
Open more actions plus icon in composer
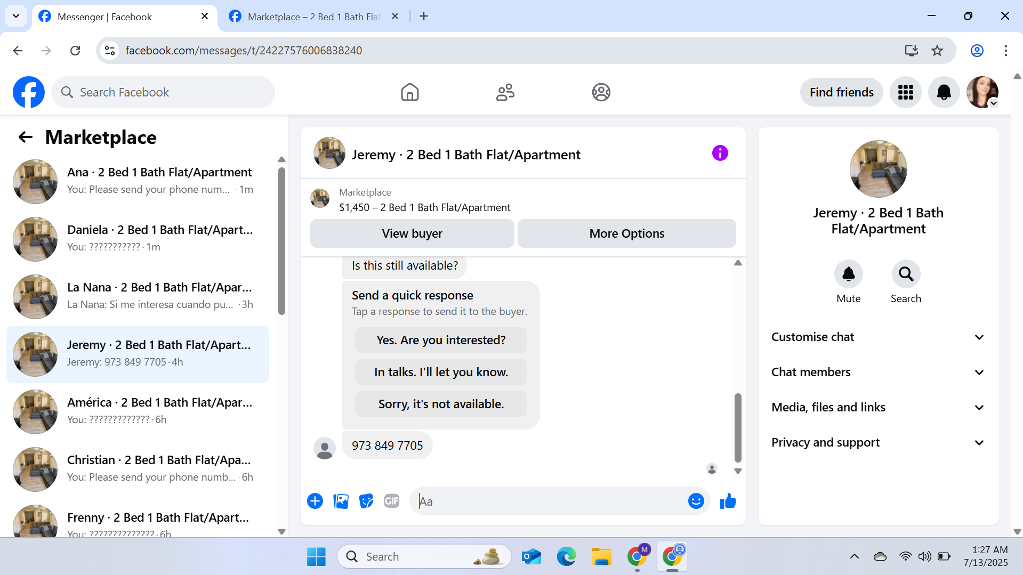click(x=315, y=501)
